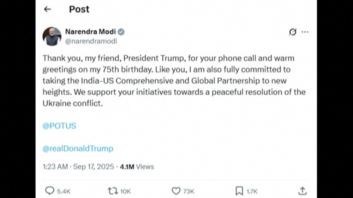This screenshot has width=353, height=198.
Task: Go back using the left arrow
Action: 47,9
